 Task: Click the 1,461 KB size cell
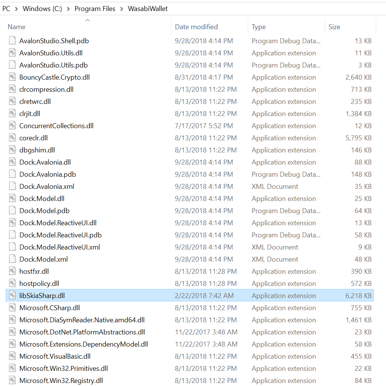click(x=358, y=320)
